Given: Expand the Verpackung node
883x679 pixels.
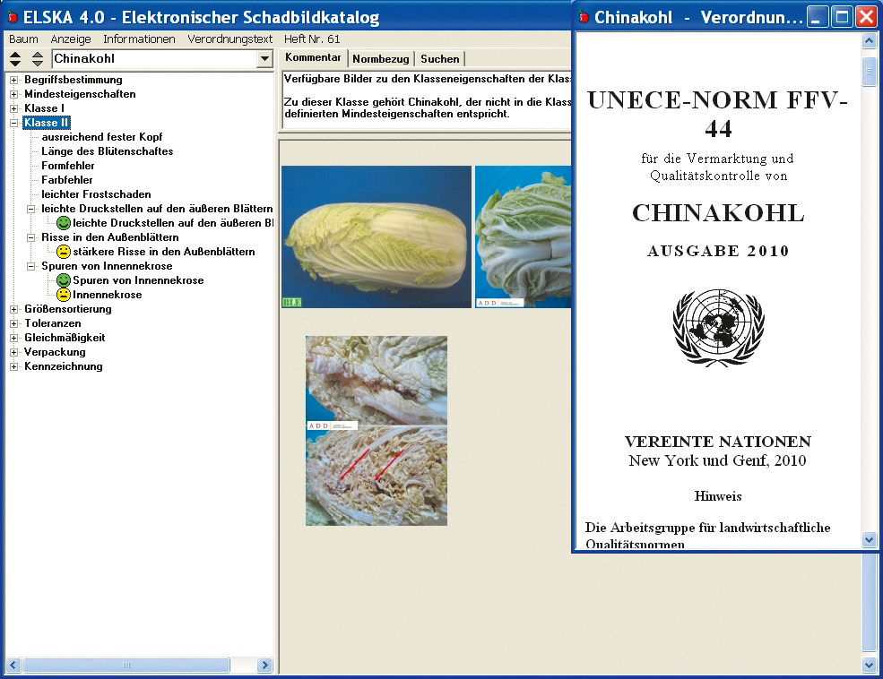Looking at the screenshot, I should click(14, 352).
